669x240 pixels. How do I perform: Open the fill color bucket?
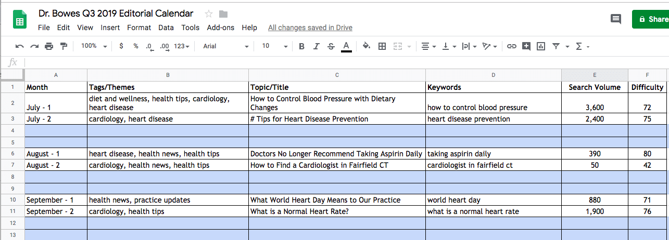(x=367, y=46)
